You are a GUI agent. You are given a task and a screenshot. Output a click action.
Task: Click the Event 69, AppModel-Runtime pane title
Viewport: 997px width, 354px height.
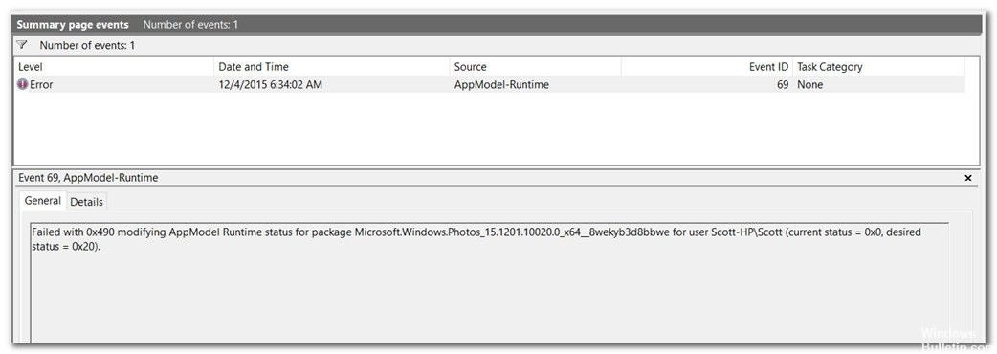pyautogui.click(x=88, y=178)
